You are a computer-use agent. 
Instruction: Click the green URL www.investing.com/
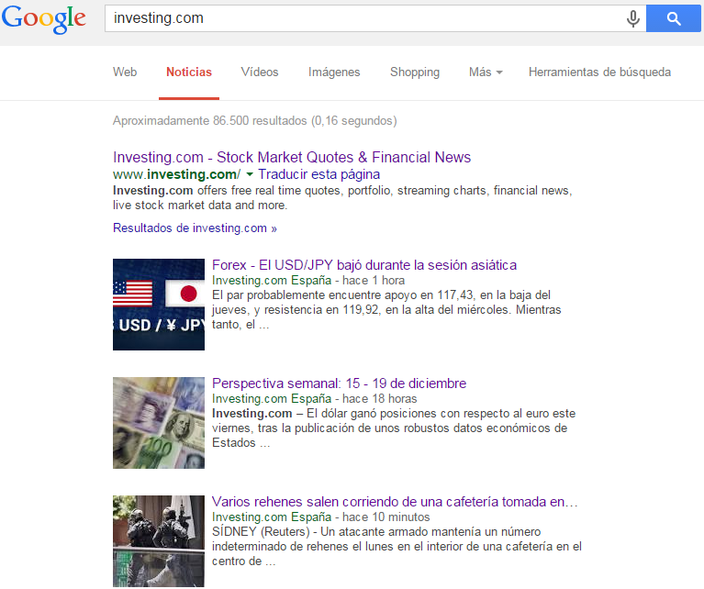176,174
